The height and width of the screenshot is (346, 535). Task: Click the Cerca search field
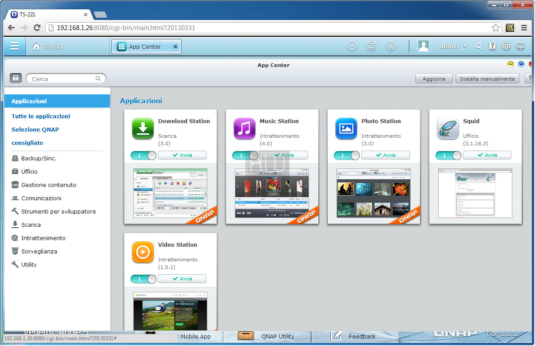[x=66, y=78]
